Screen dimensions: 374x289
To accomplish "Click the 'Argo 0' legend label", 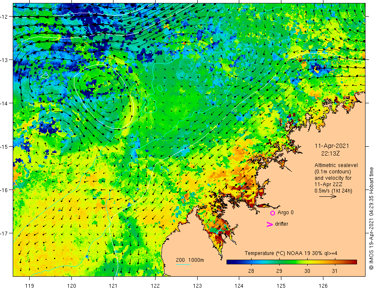I will tap(286, 212).
